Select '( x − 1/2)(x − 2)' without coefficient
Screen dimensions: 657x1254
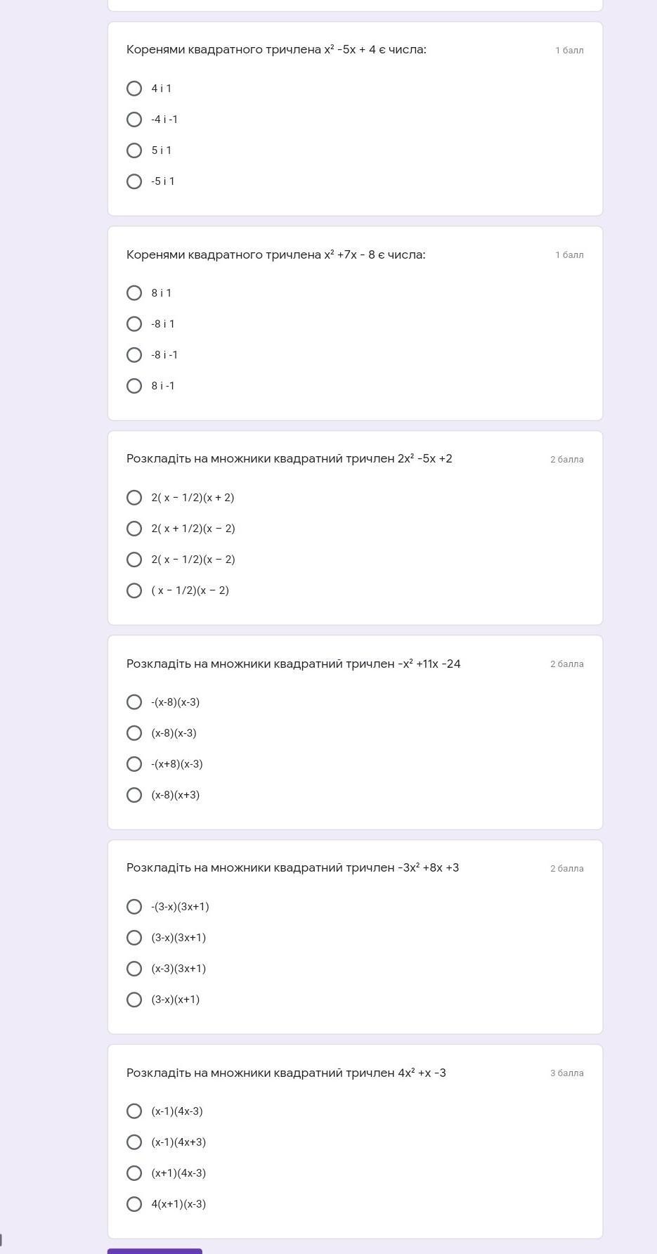[134, 590]
